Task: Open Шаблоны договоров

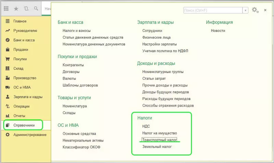Action: [x=80, y=85]
